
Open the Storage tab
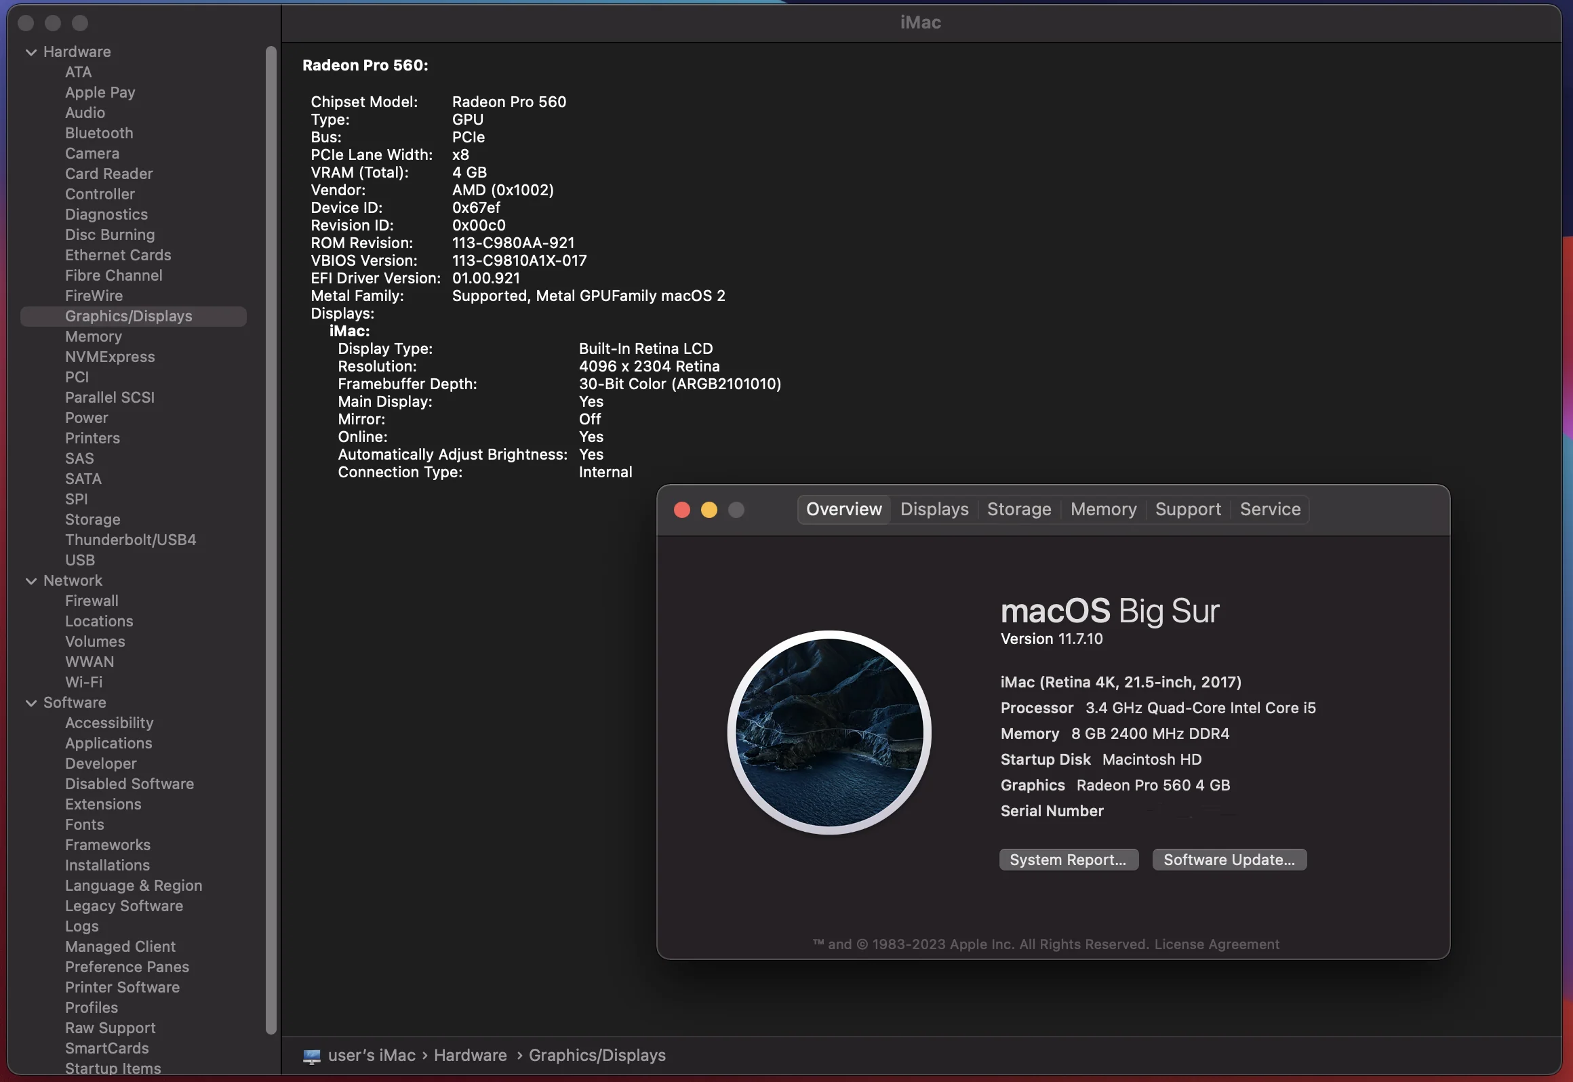click(1019, 509)
